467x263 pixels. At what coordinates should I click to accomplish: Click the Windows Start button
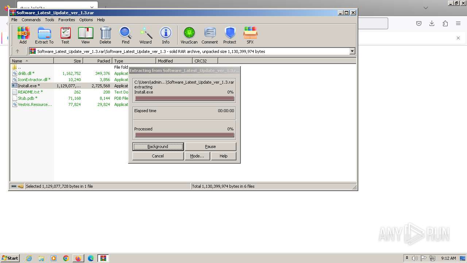pos(10,258)
